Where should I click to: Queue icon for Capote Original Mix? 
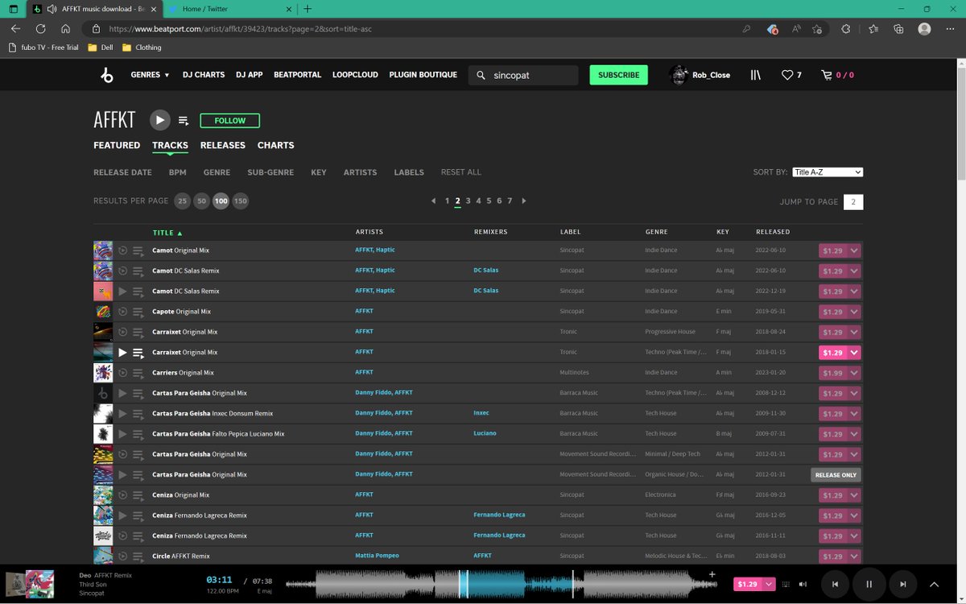click(138, 312)
